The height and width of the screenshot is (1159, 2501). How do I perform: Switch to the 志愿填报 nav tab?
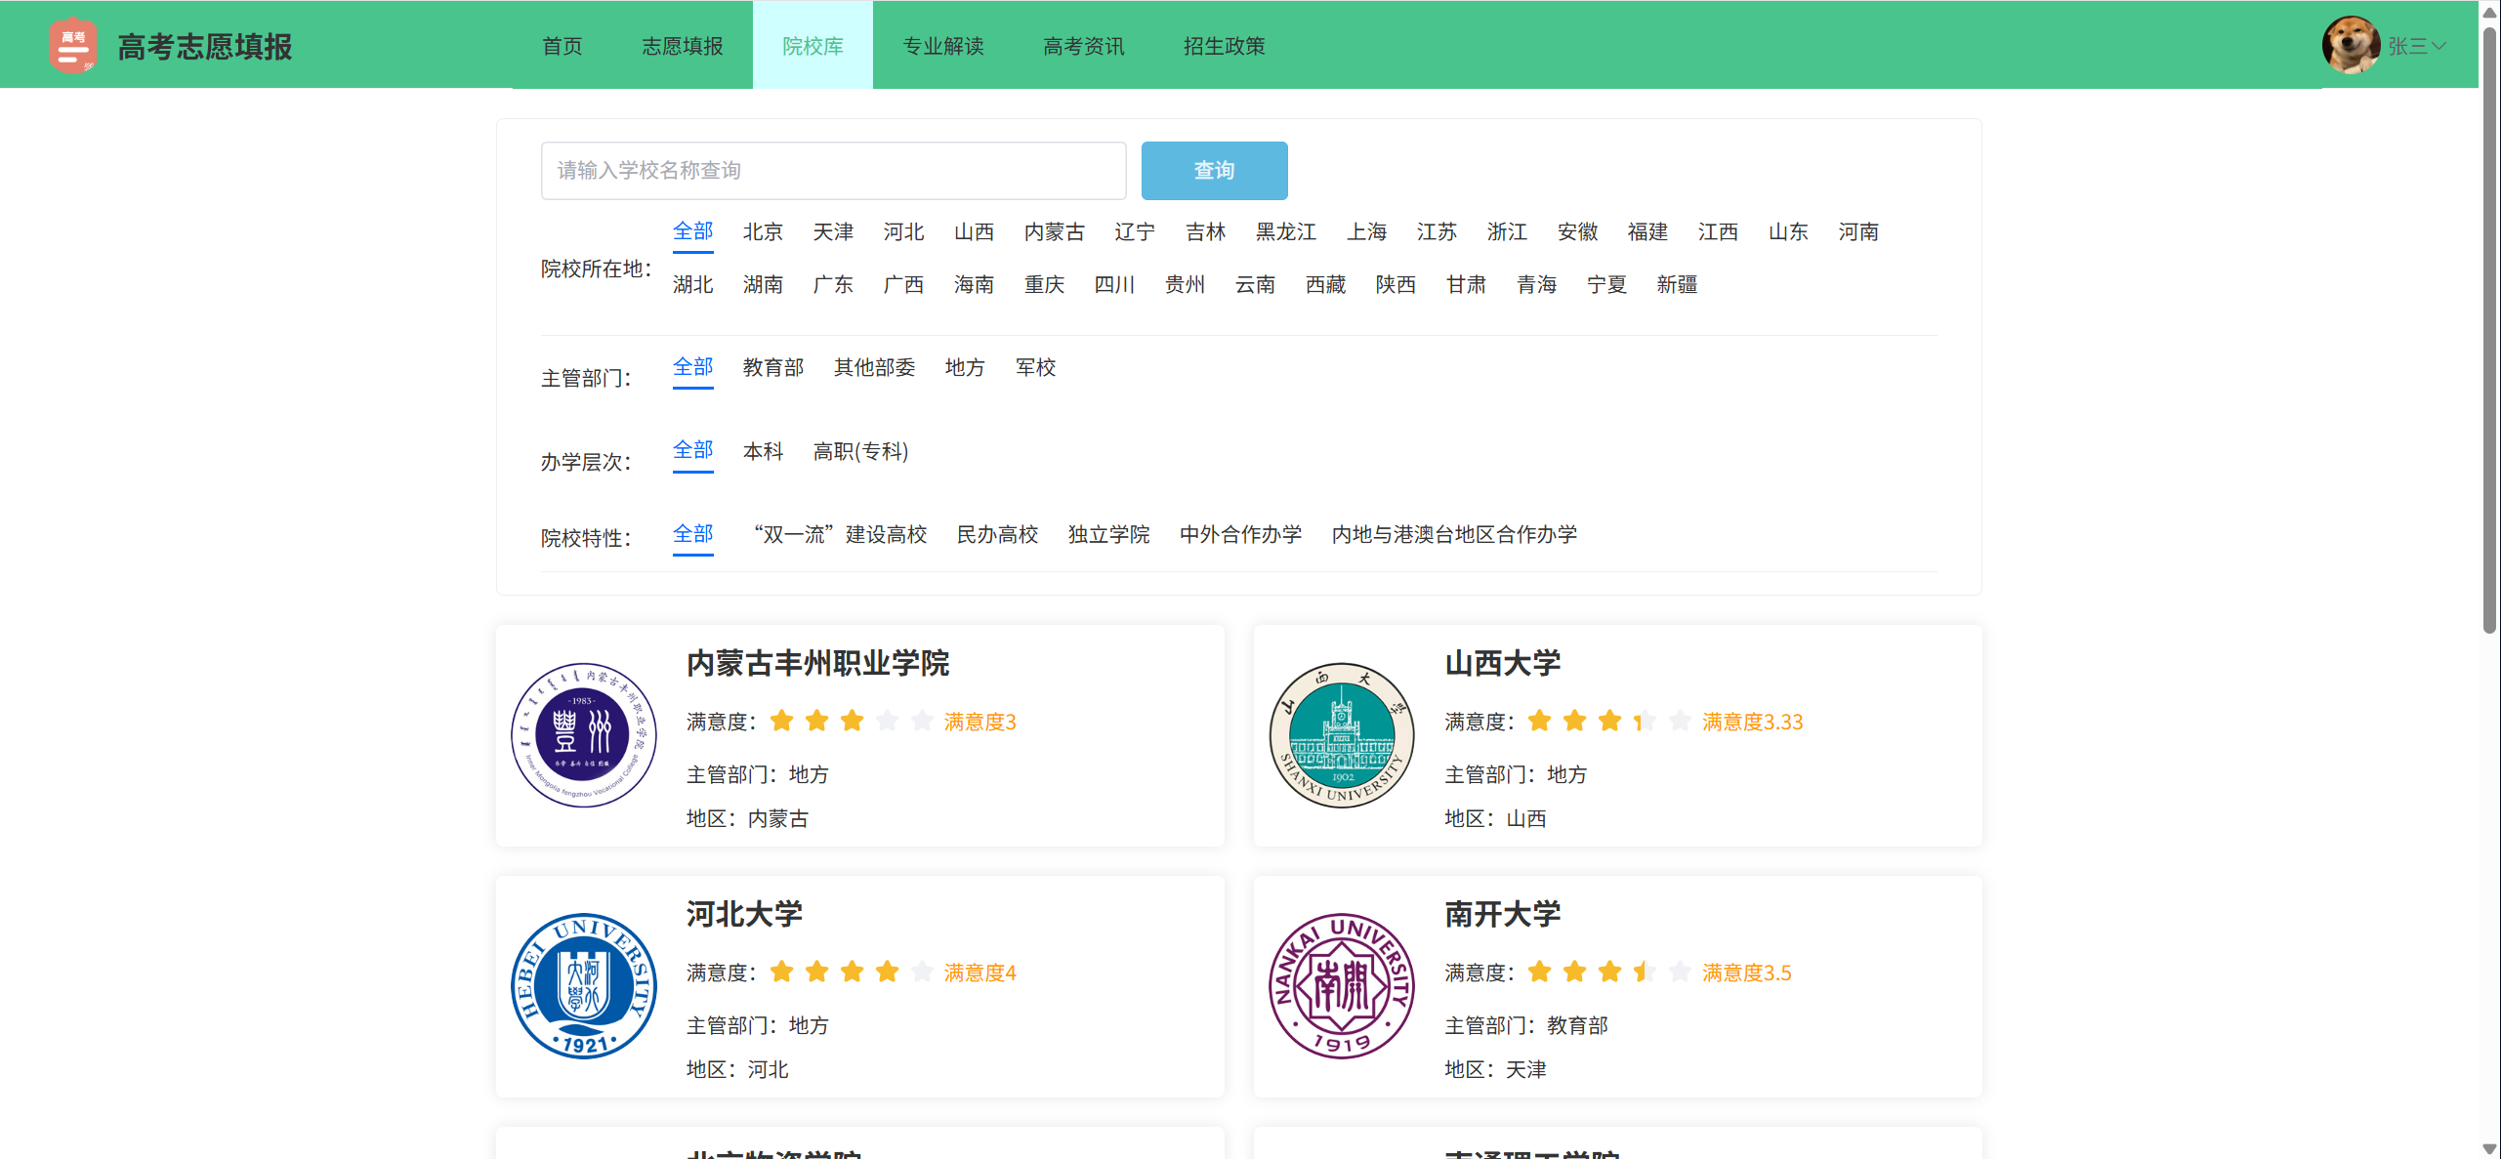point(682,46)
